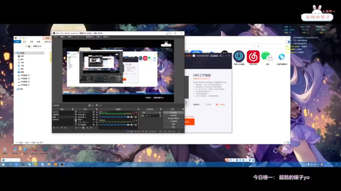Hide the display capture source using its eye
Image resolution: width=341 pixels, height=191 pixels.
94,125
